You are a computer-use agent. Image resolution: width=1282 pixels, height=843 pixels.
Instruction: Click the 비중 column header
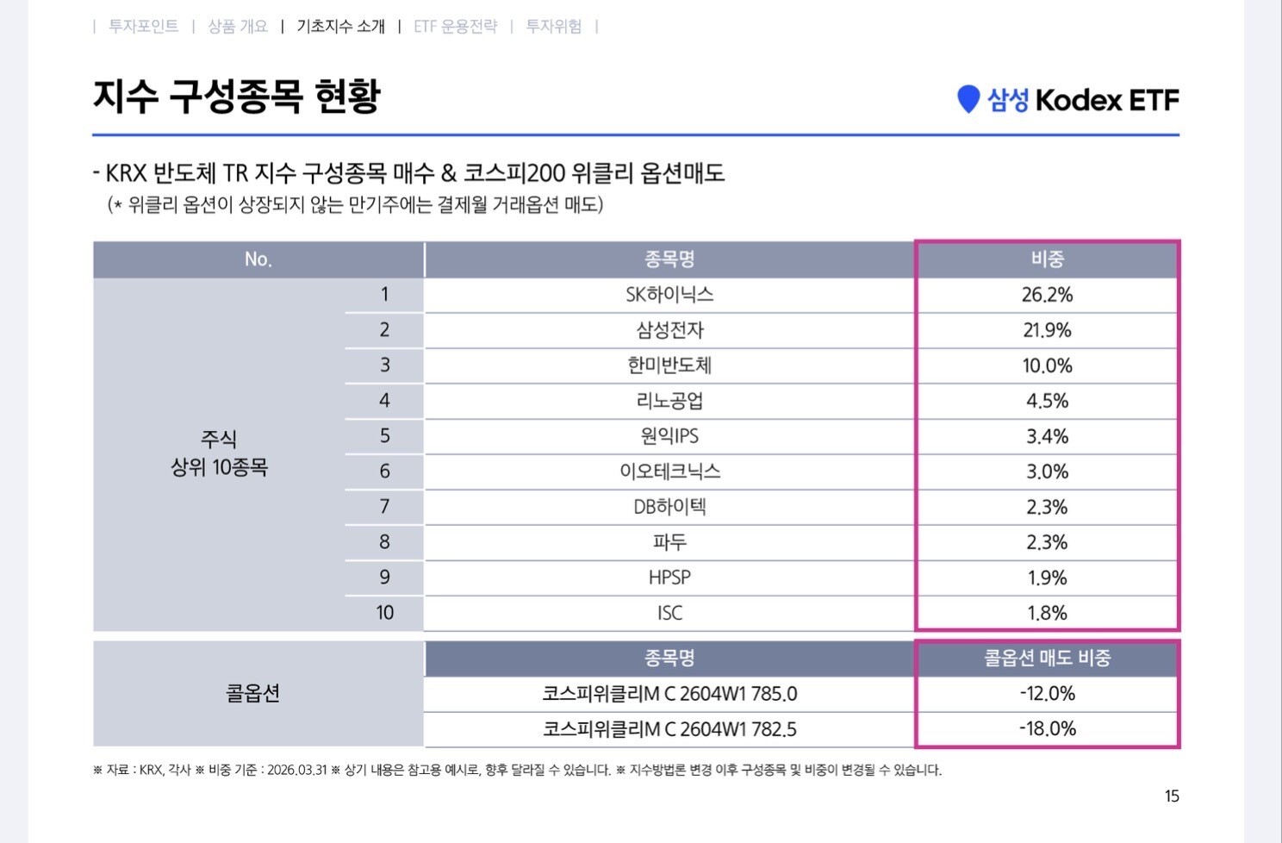(x=1047, y=259)
